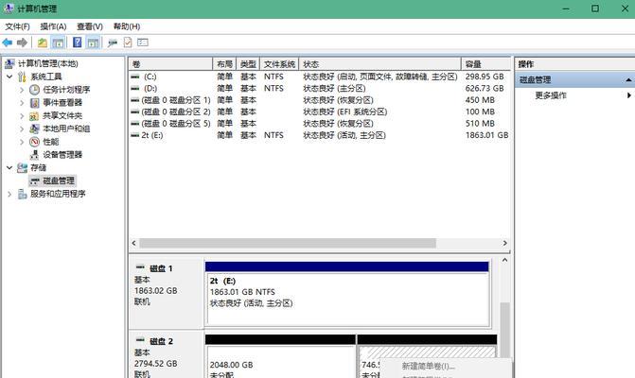Expand the 任务计划程序 node arrow

click(x=22, y=90)
